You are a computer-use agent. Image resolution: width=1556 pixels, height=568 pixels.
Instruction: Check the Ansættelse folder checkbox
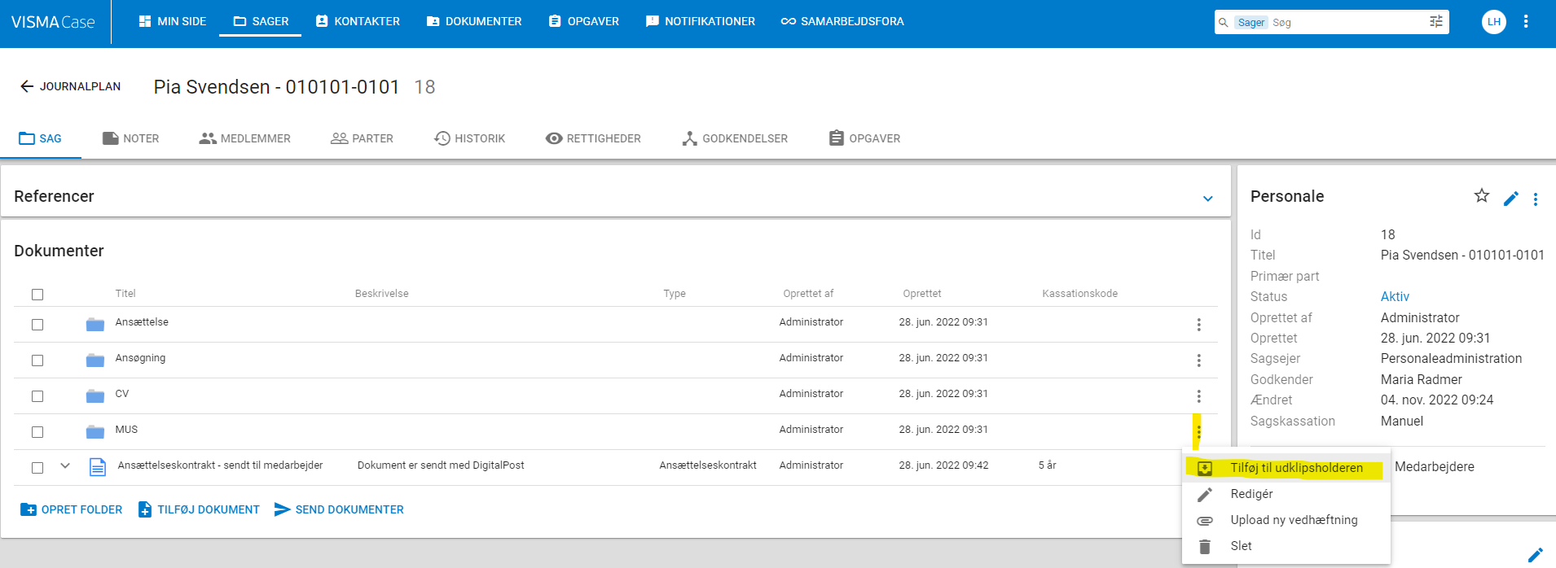click(x=37, y=325)
